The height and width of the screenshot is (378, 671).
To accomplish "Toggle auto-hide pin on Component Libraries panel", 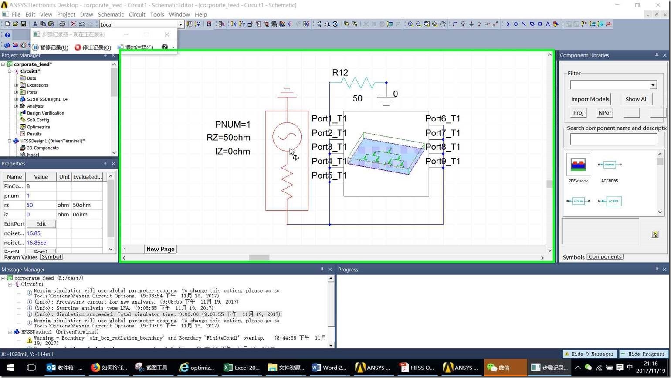I will (x=657, y=55).
